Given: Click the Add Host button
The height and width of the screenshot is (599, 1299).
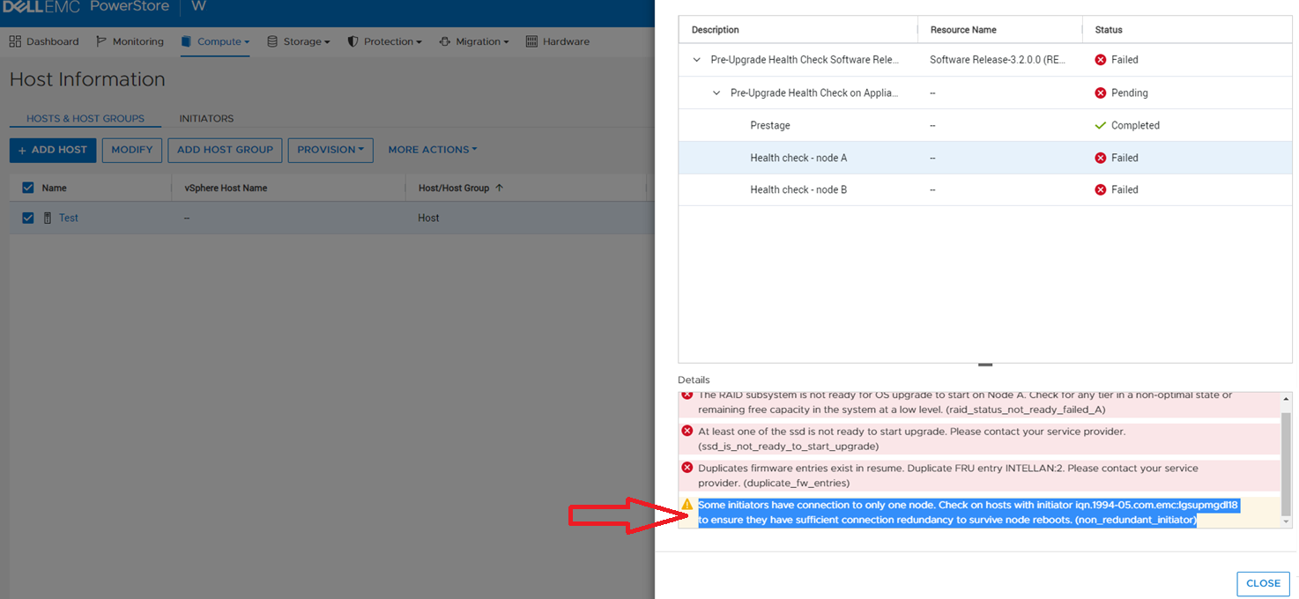Looking at the screenshot, I should pos(53,150).
